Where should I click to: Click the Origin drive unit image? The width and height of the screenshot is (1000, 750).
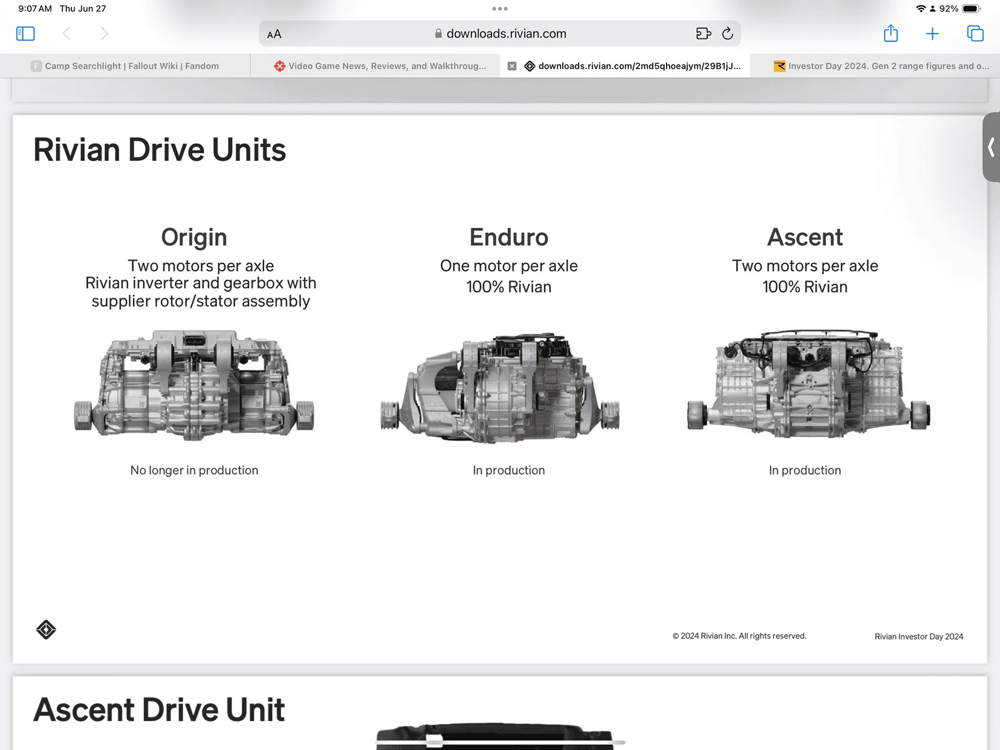click(x=194, y=385)
